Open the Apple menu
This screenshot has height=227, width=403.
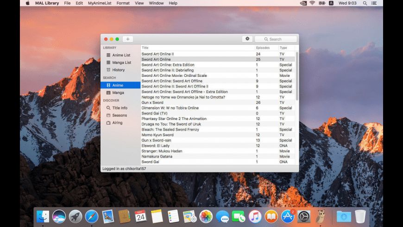click(x=28, y=3)
